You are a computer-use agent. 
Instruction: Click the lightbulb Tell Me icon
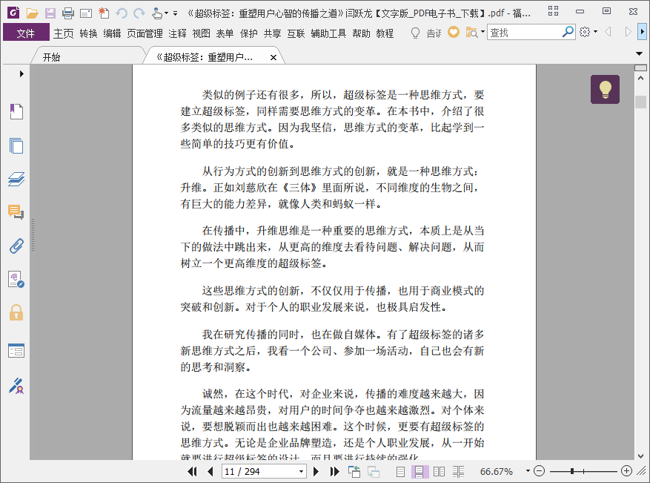[x=415, y=33]
